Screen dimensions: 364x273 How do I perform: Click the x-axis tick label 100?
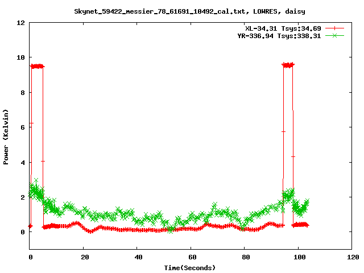click(300, 257)
